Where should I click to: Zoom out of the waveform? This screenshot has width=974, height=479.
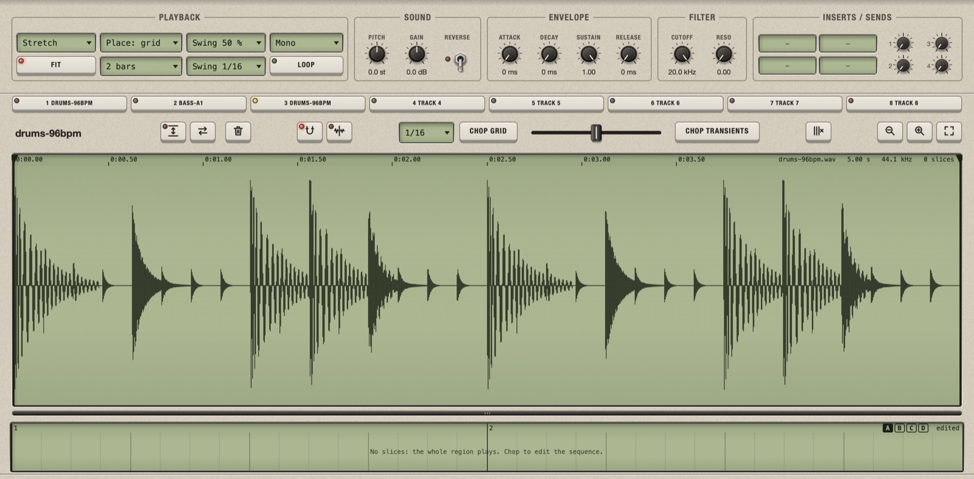tap(889, 131)
